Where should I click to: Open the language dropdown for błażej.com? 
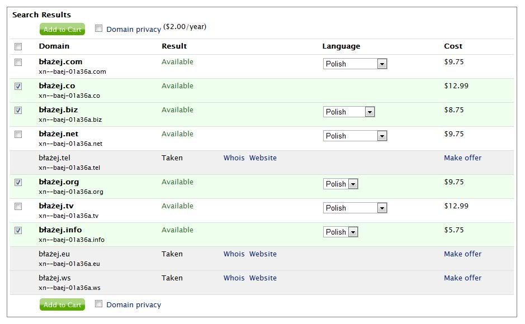(355, 64)
